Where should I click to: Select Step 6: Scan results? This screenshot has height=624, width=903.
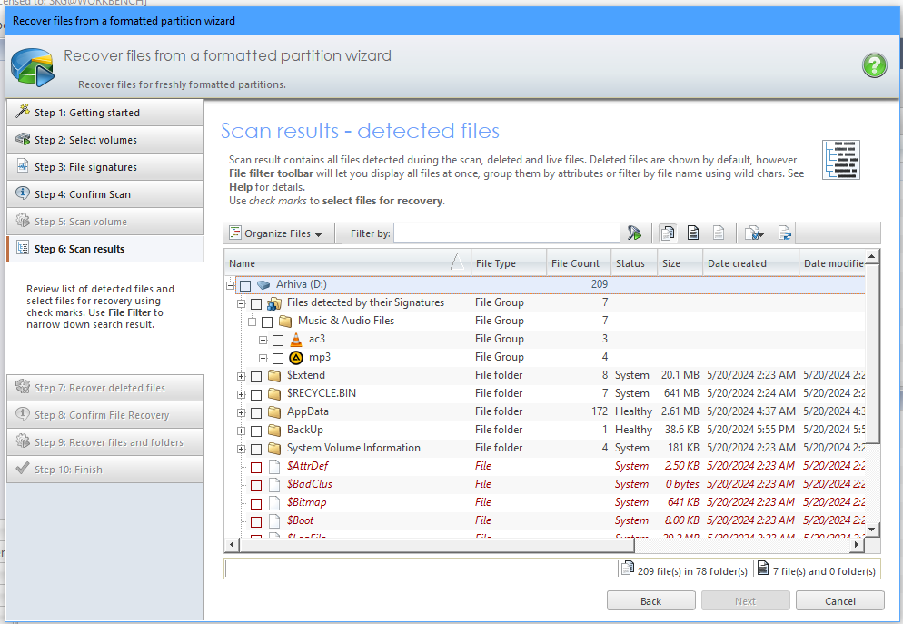pos(105,249)
